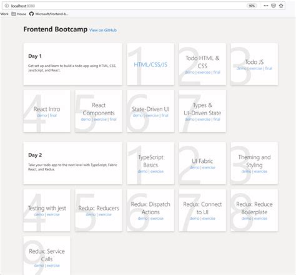This screenshot has height=275, width=296.
Task: Click the Redux: Reducers tile title
Action: (99, 208)
